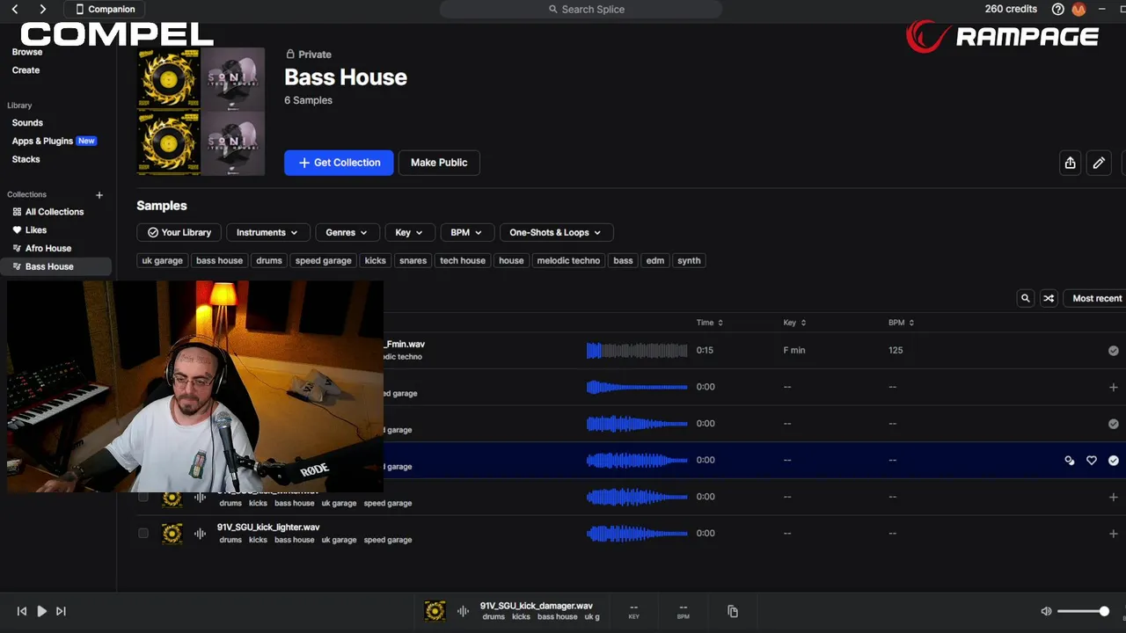Shuffle the sample list

pos(1049,298)
